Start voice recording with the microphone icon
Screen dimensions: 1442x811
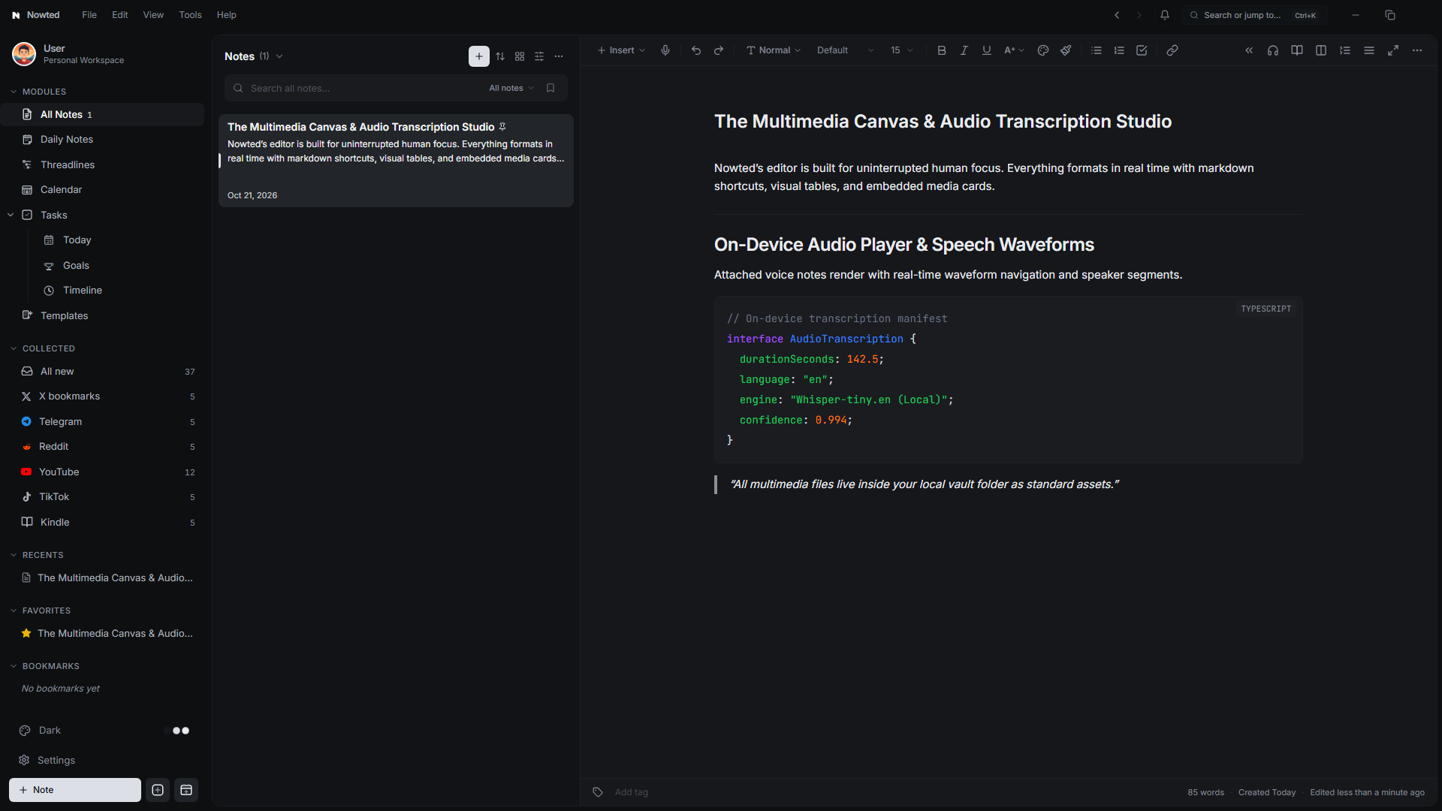665,50
